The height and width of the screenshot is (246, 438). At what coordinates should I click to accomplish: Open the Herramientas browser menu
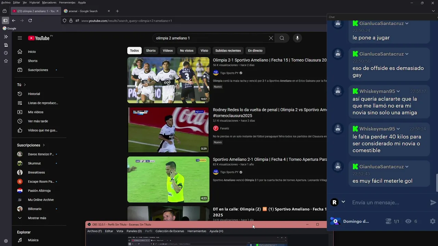coord(67,2)
